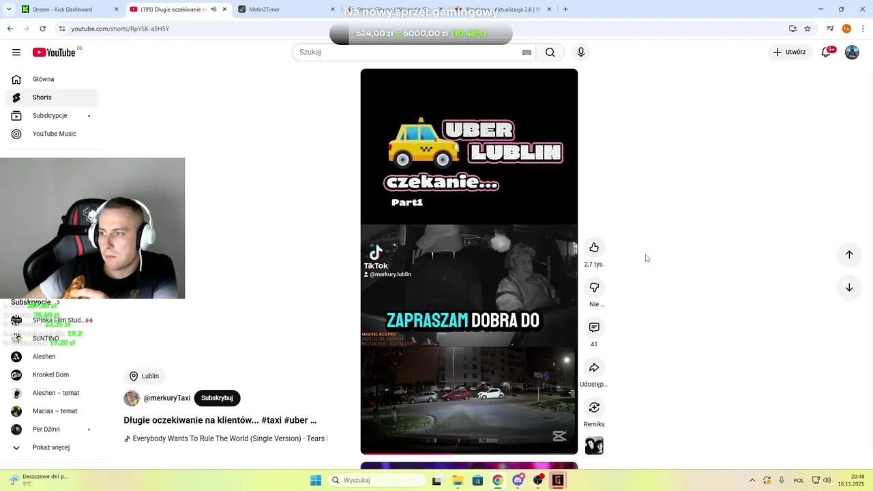
Task: Open a new browser tab
Action: click(x=565, y=10)
